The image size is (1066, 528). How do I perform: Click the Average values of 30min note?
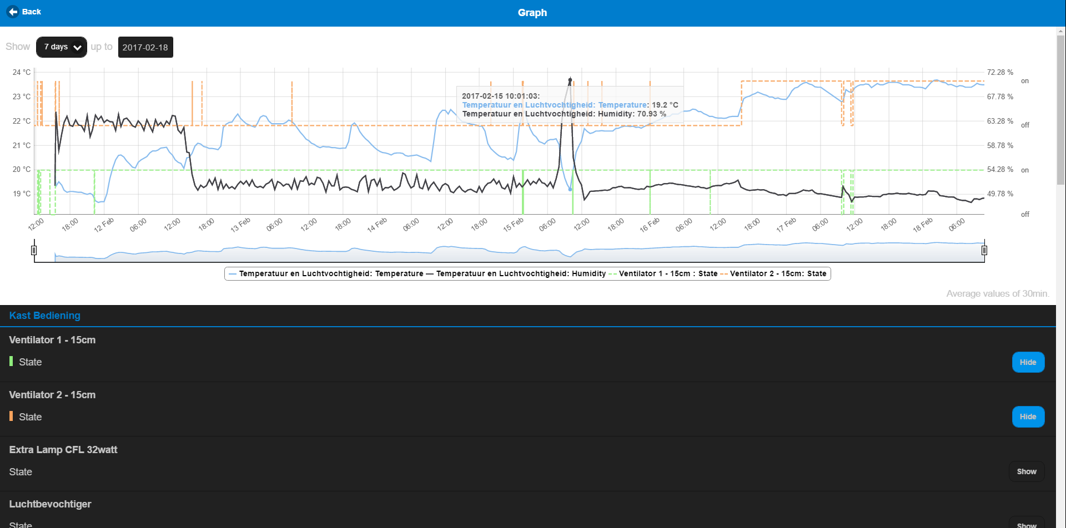click(x=998, y=293)
